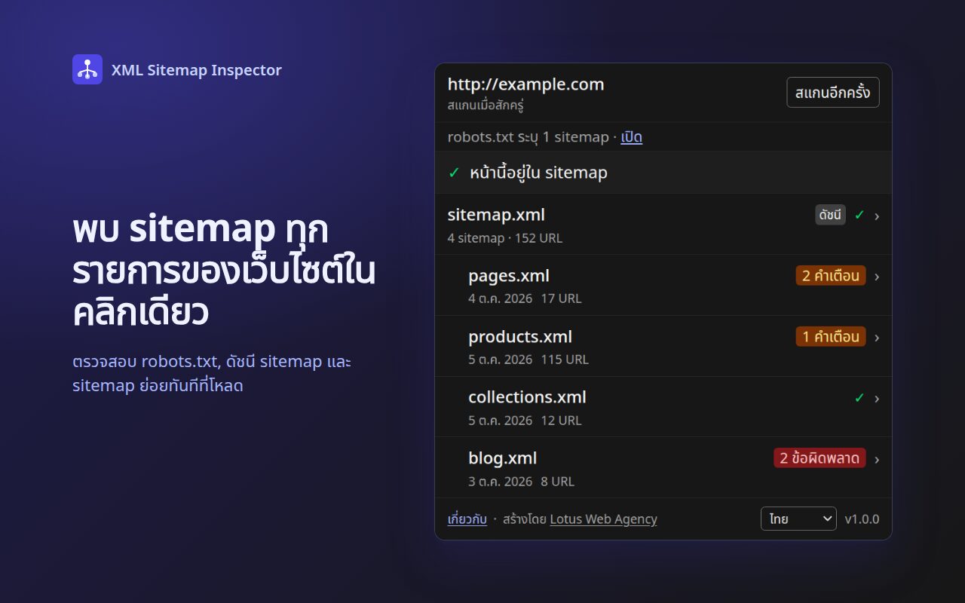The image size is (965, 603).
Task: Click the 1 คำเตือน badge on products.xml
Action: [831, 336]
